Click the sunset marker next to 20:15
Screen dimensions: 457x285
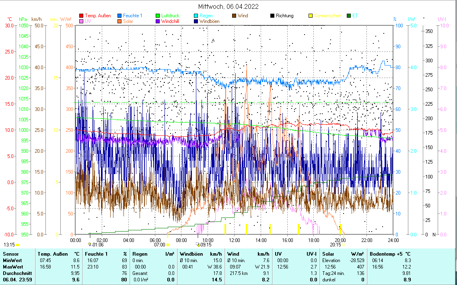click(x=344, y=244)
